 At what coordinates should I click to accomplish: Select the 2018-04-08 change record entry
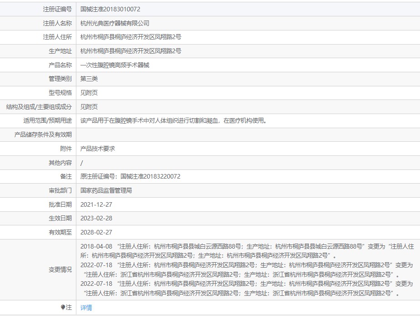tap(247, 251)
